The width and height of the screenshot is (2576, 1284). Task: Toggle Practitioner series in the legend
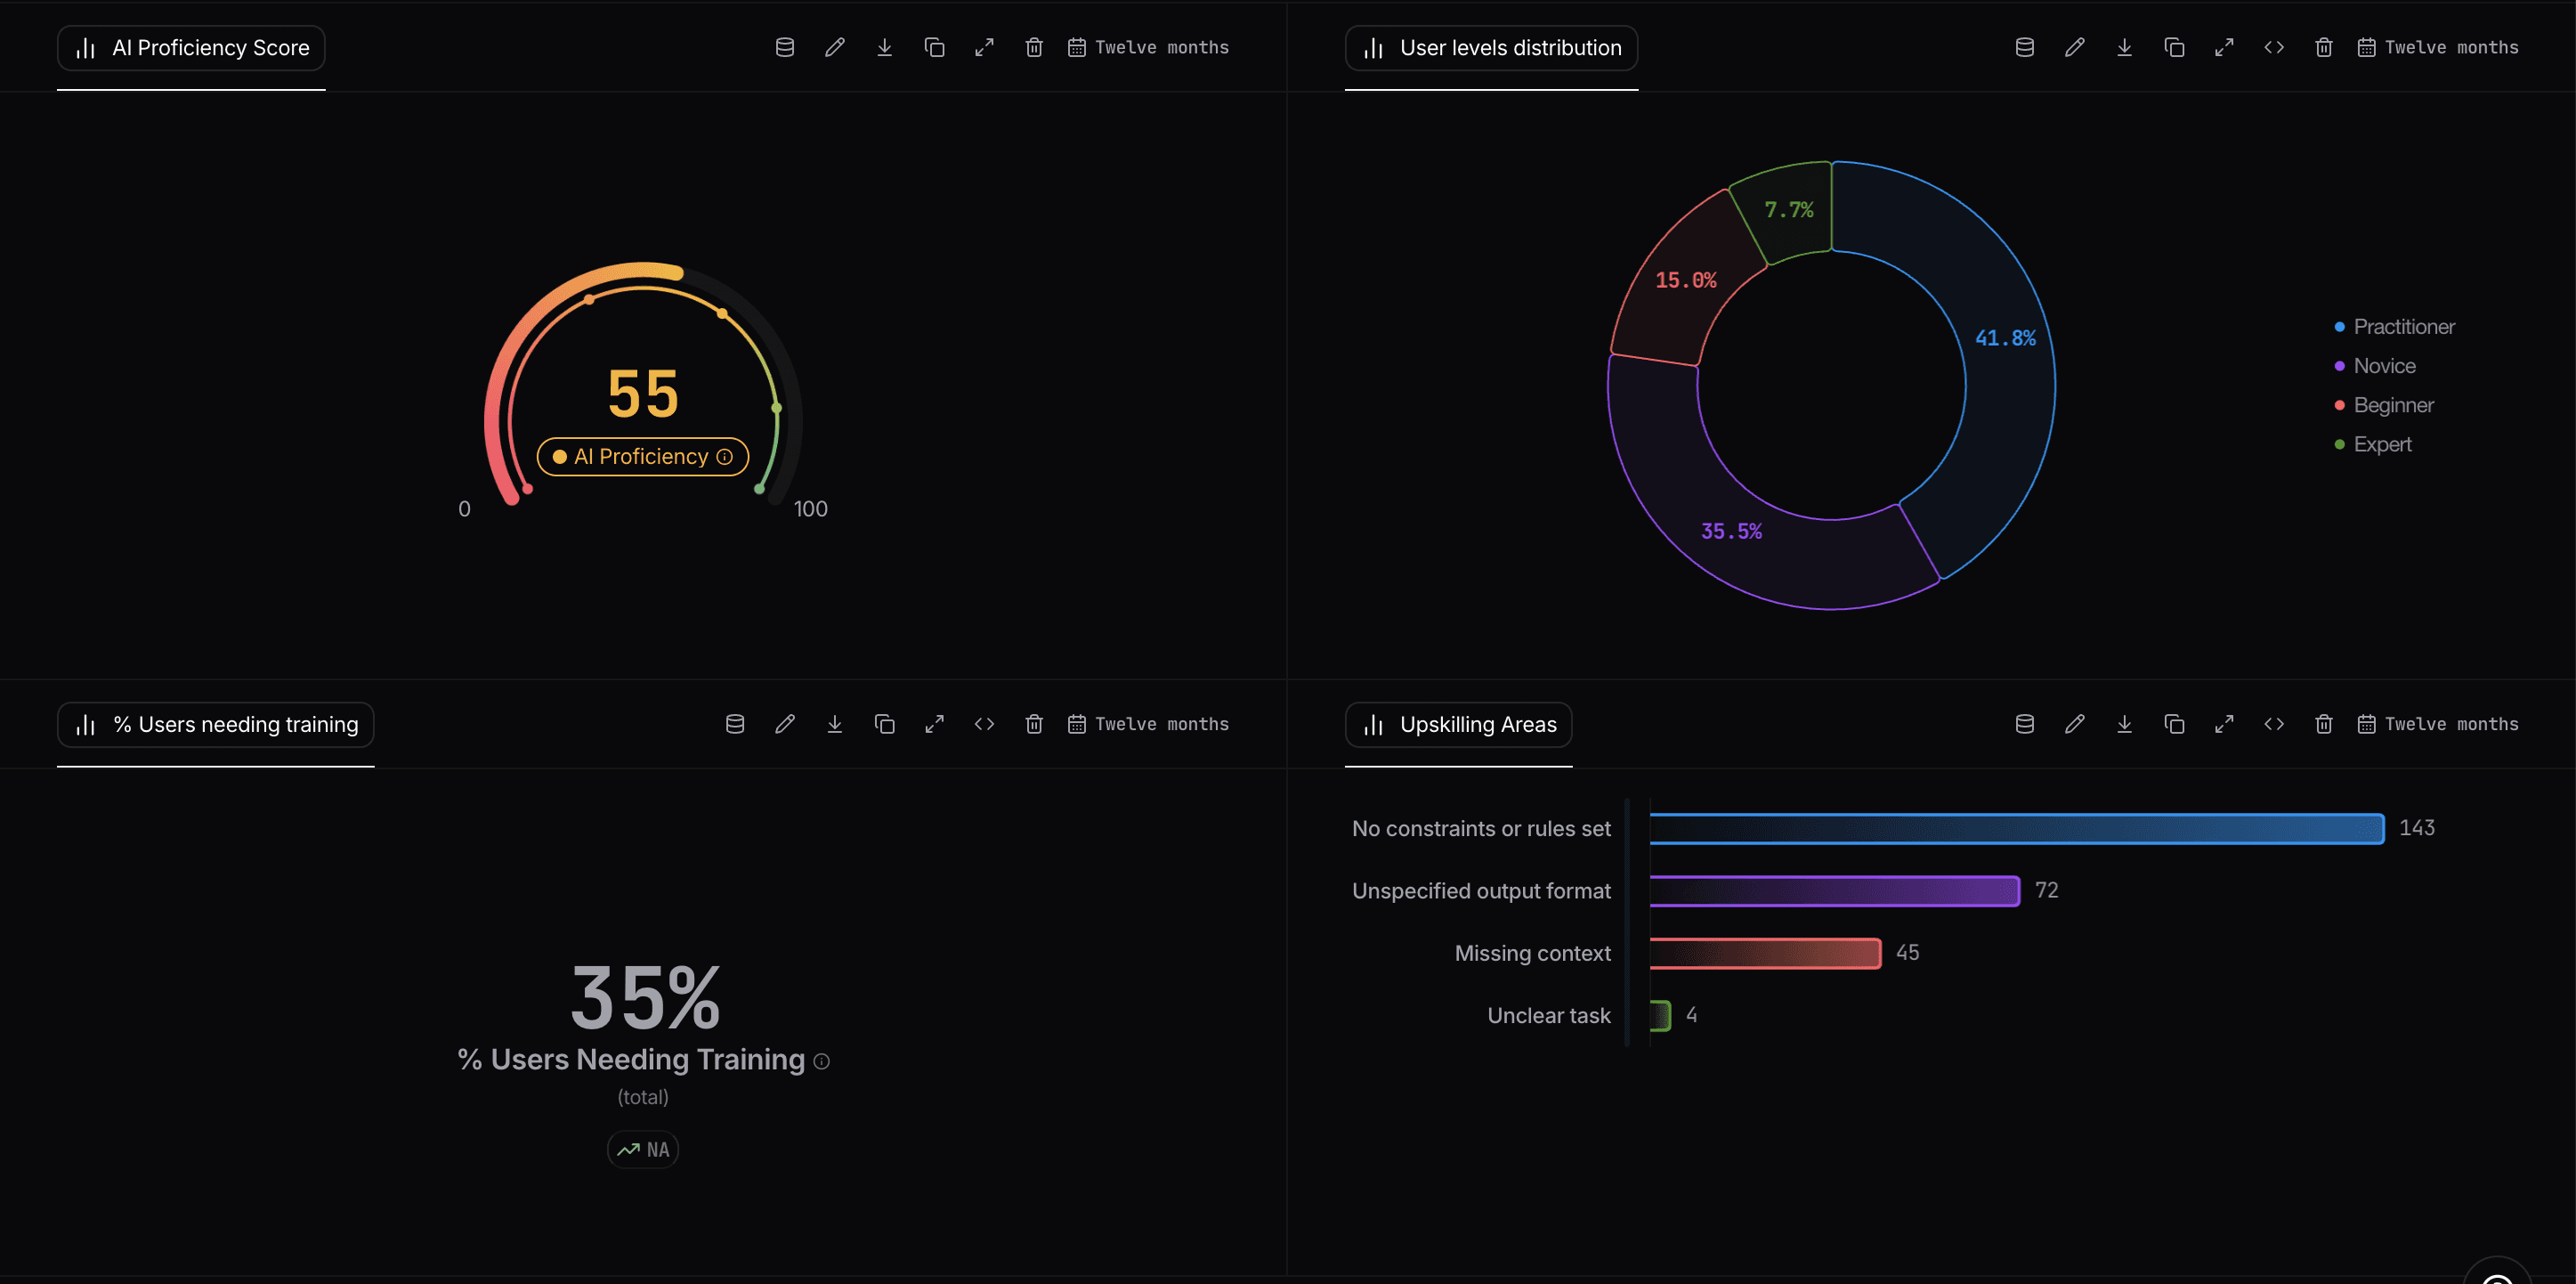[2394, 327]
